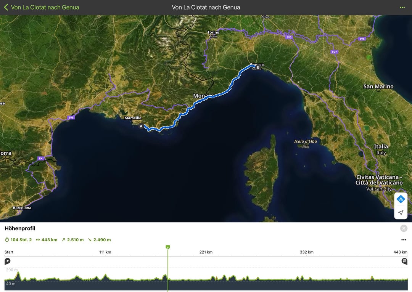Center map with location arrow icon
Viewport: 412px width, 292px height.
(x=401, y=212)
